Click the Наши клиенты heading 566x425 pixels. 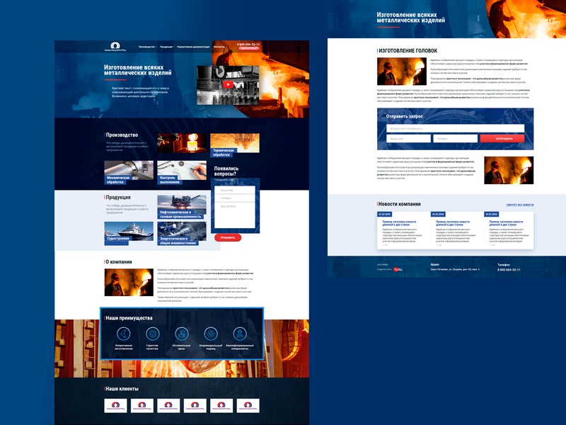pyautogui.click(x=122, y=389)
